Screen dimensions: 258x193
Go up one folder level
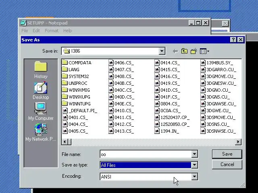[184, 51]
